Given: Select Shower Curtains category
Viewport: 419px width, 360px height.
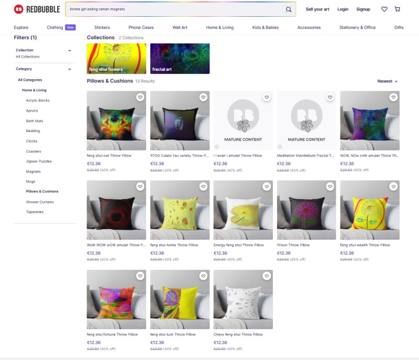Looking at the screenshot, I should [40, 202].
